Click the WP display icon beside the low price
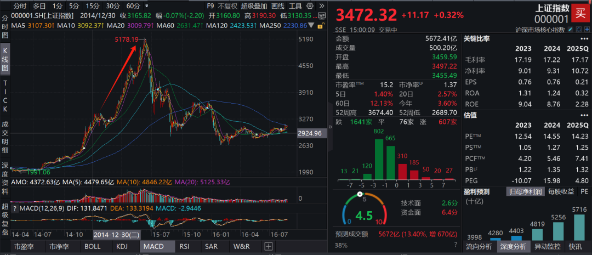Screen dimensions: 592x255 pyautogui.click(x=322, y=16)
